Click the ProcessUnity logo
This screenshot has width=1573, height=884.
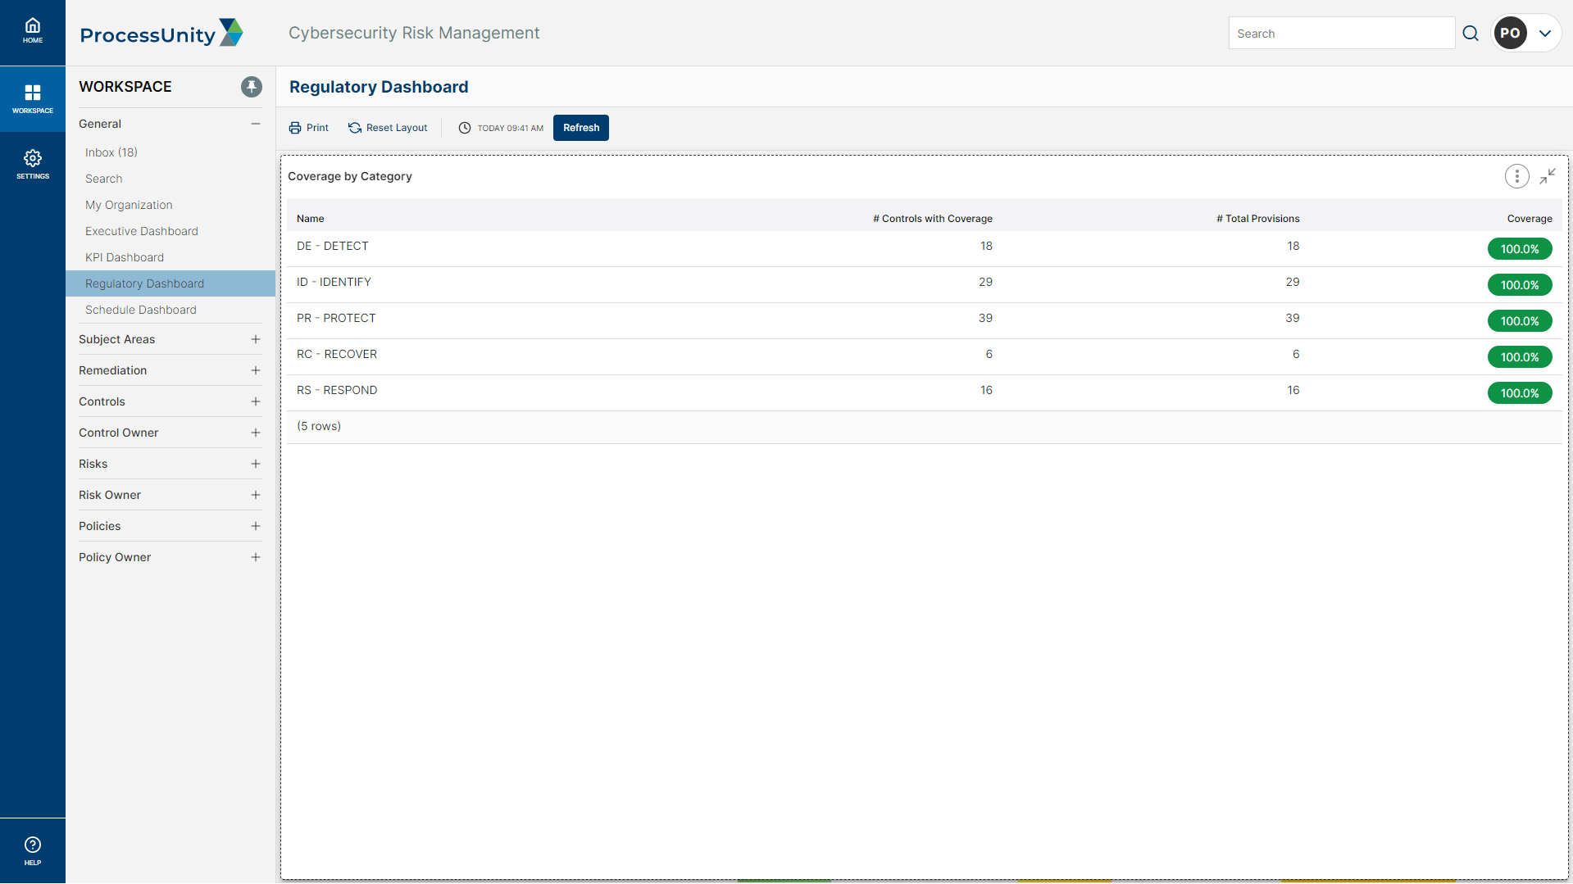click(161, 34)
